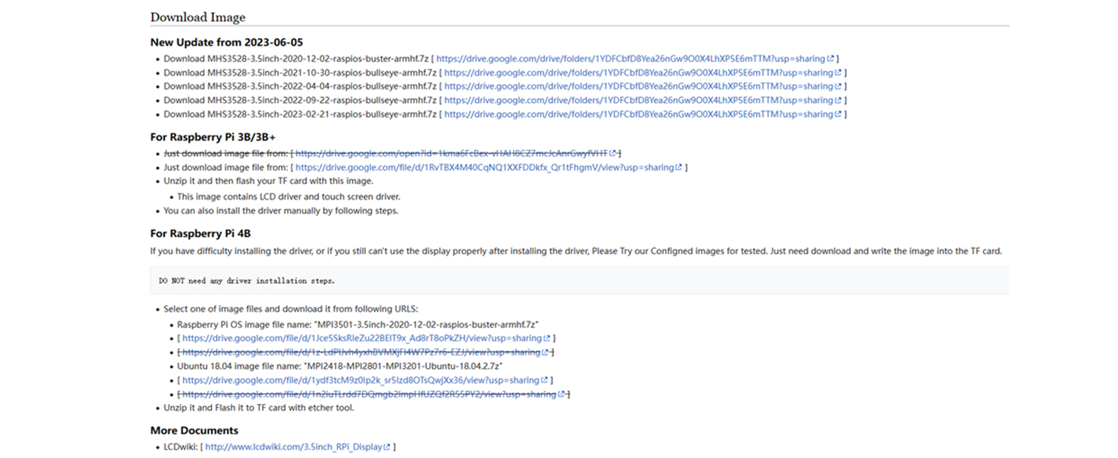This screenshot has width=1118, height=458.
Task: Click external-link icon on the 2021-10-30 bullseye row
Action: click(x=838, y=73)
